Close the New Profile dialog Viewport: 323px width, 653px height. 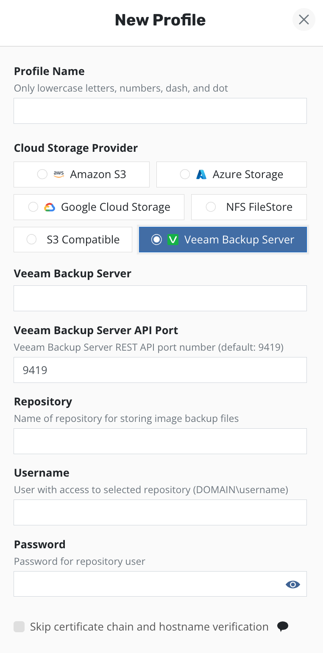tap(304, 20)
